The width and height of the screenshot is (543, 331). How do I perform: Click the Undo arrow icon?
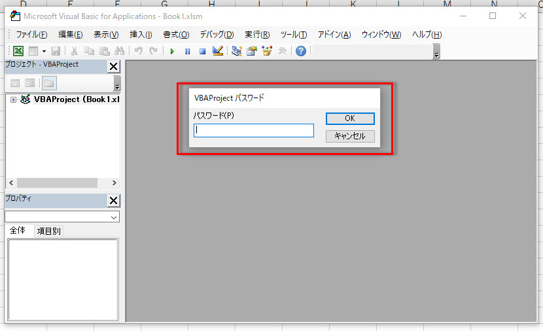(139, 51)
